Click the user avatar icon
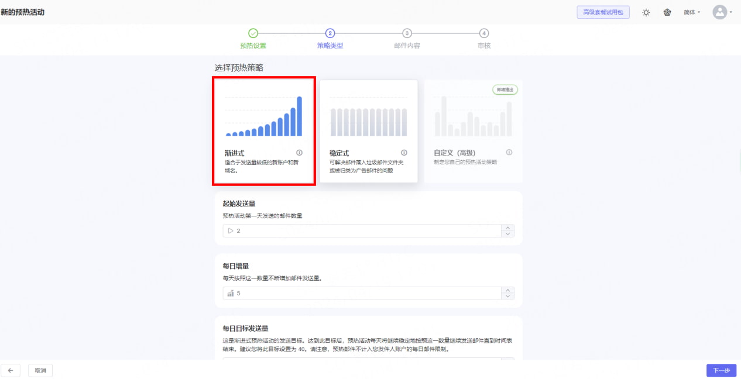 coord(720,12)
